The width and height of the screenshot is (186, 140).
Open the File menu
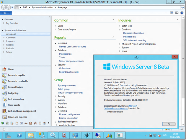tap(6, 13)
